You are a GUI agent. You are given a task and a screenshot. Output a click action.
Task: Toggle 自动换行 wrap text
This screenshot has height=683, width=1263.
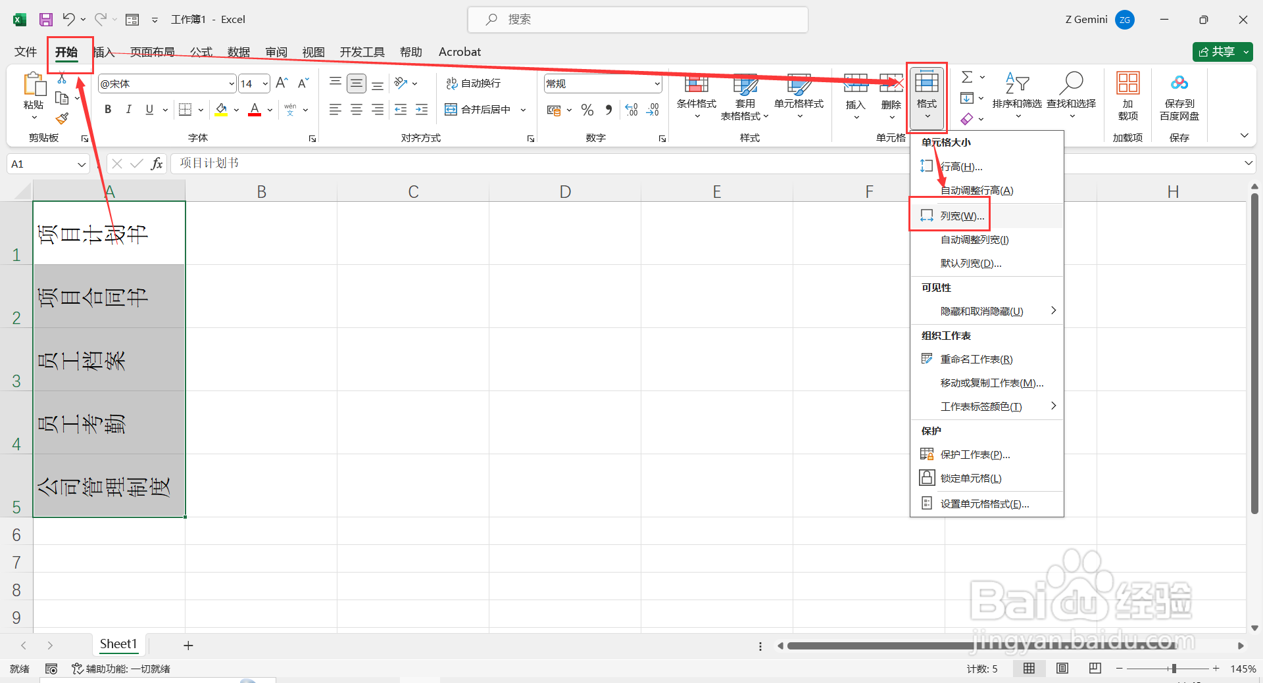[473, 83]
